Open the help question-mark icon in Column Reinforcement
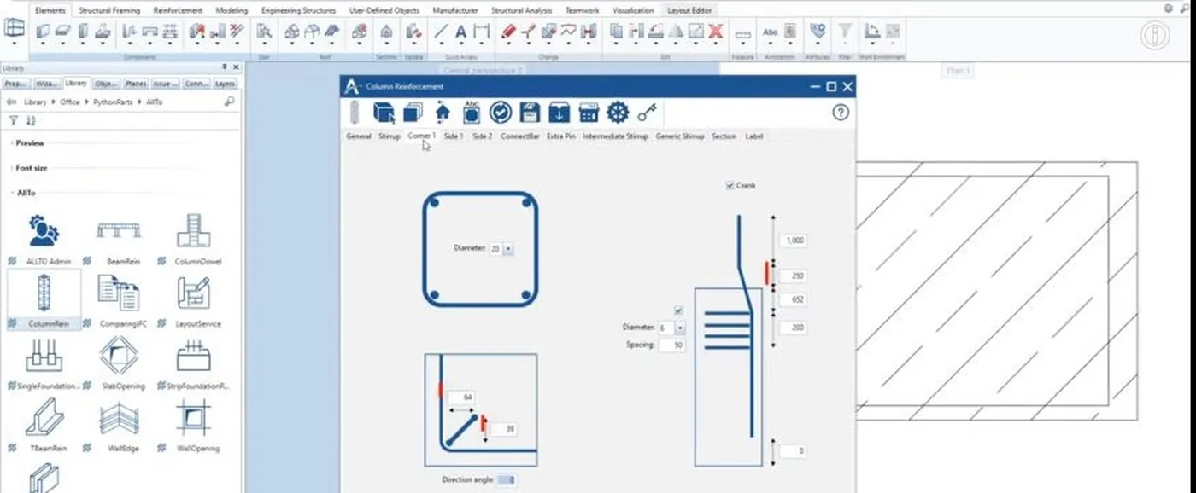Viewport: 1196px width, 493px height. pos(840,113)
